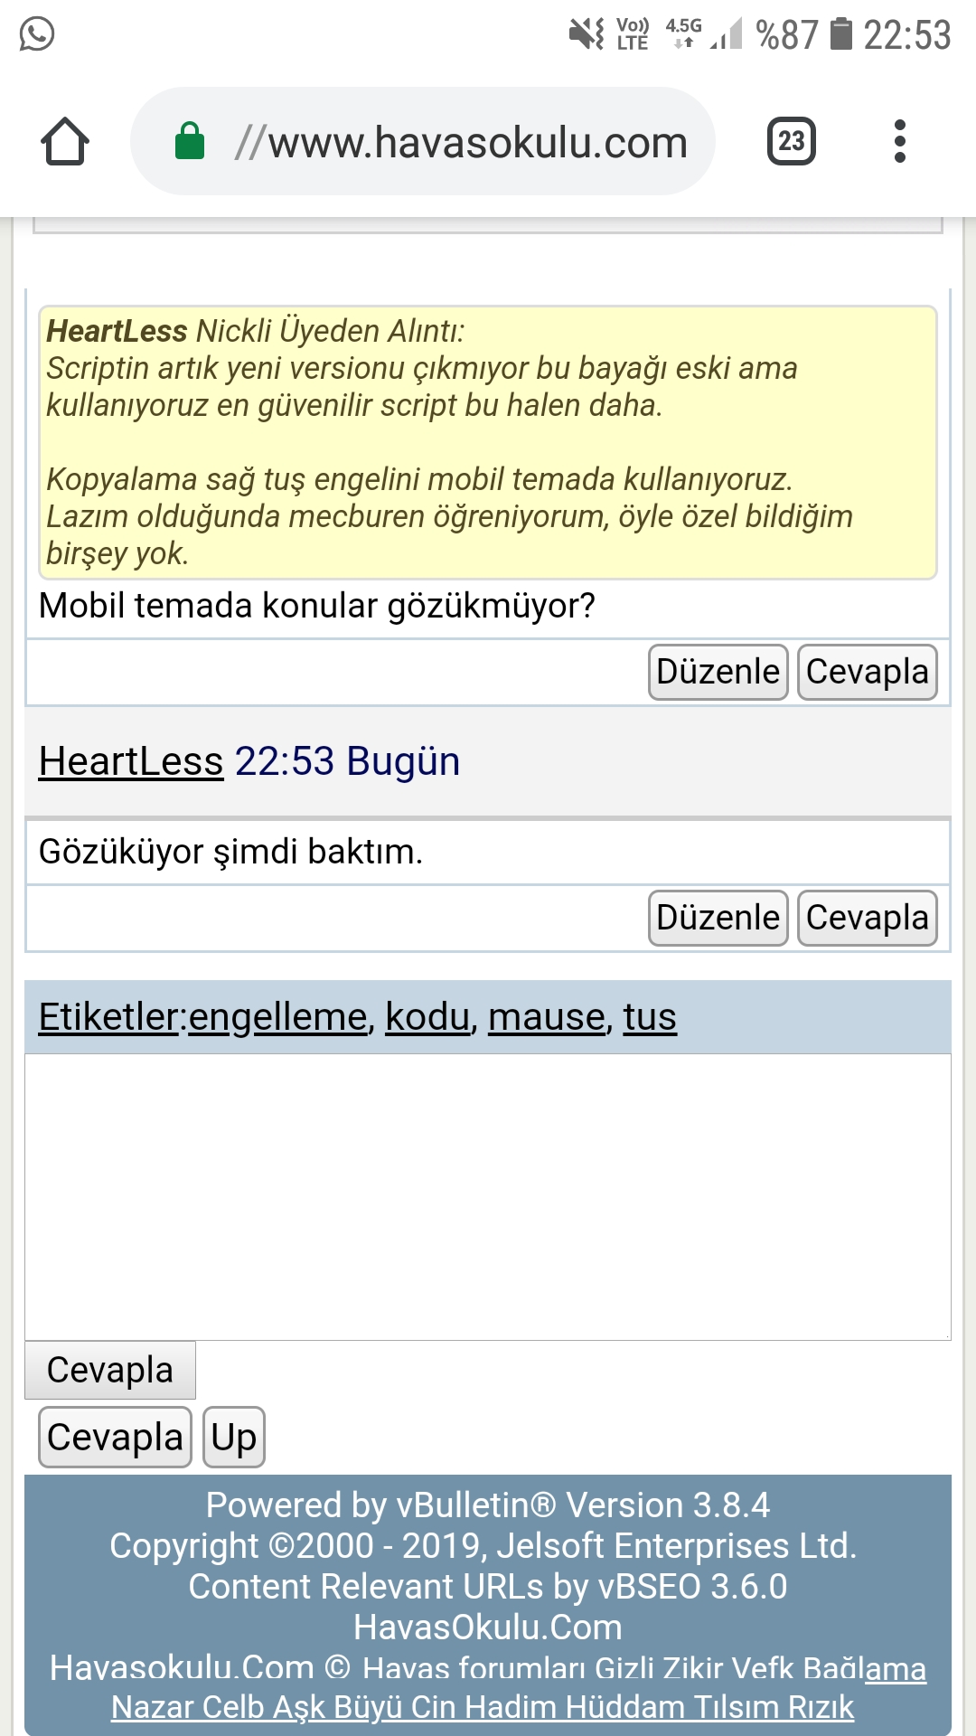Open the tab switcher showing 23 tabs
Viewport: 976px width, 1736px height.
pos(792,141)
